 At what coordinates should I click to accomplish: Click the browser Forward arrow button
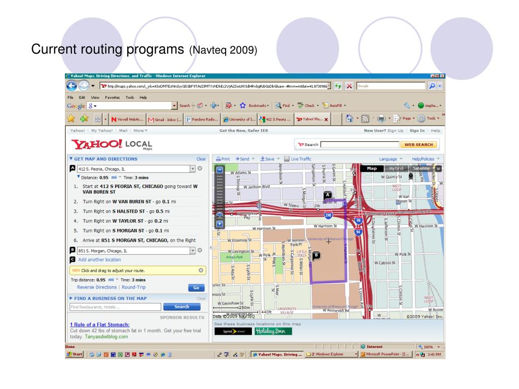tap(84, 86)
